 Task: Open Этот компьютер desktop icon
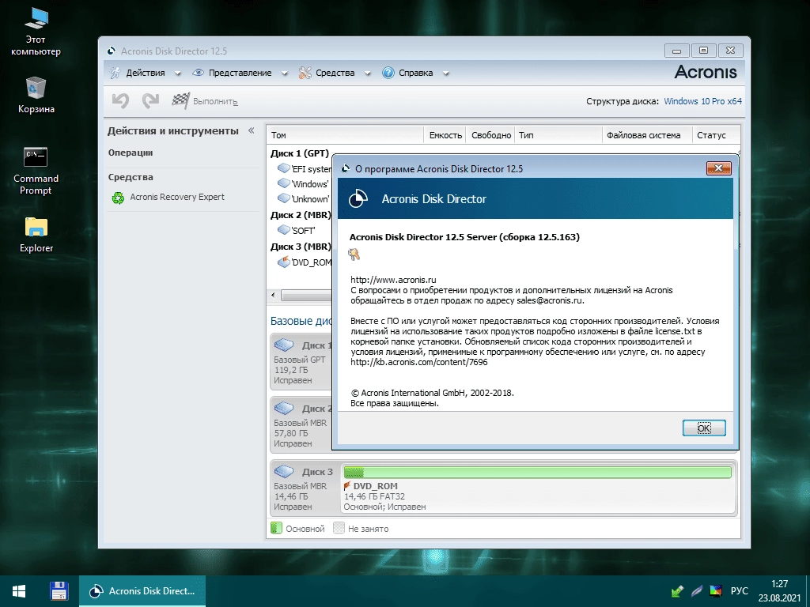point(36,32)
